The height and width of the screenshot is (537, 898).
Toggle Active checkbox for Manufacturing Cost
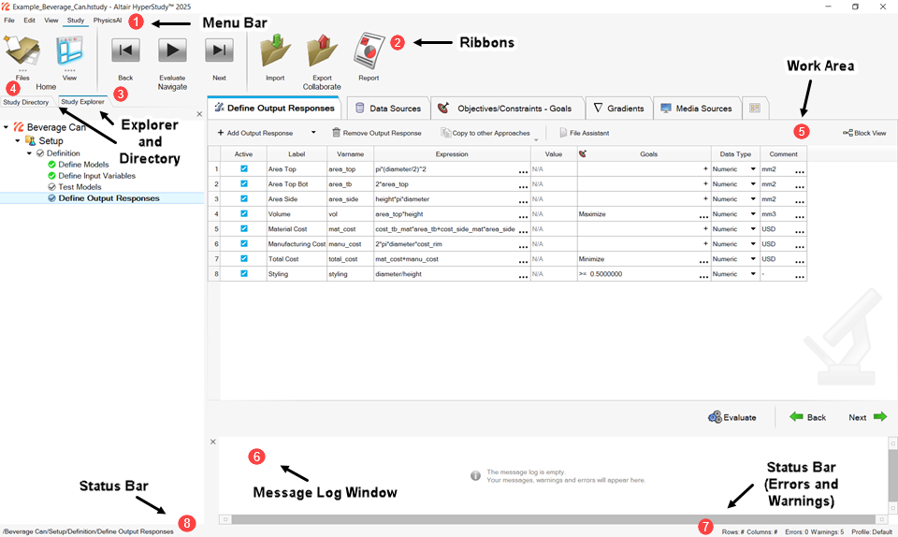tap(244, 243)
